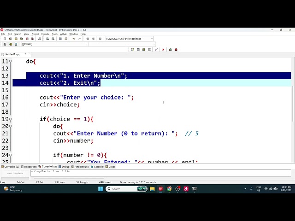This screenshot has height=221, width=295.
Task: Collapse the inner do block line 20
Action: (x=10, y=126)
